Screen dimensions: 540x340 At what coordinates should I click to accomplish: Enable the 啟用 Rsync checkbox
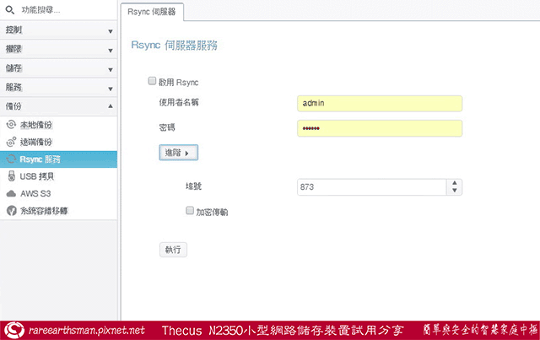[152, 81]
